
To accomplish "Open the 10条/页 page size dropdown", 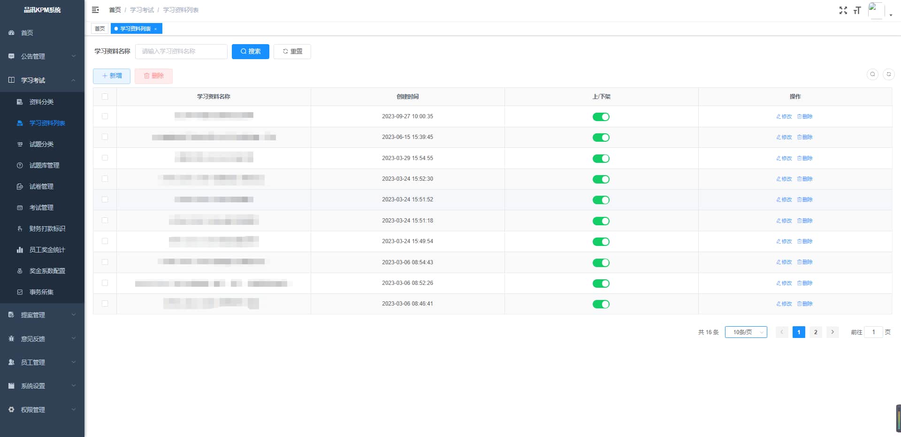I will click(x=746, y=332).
